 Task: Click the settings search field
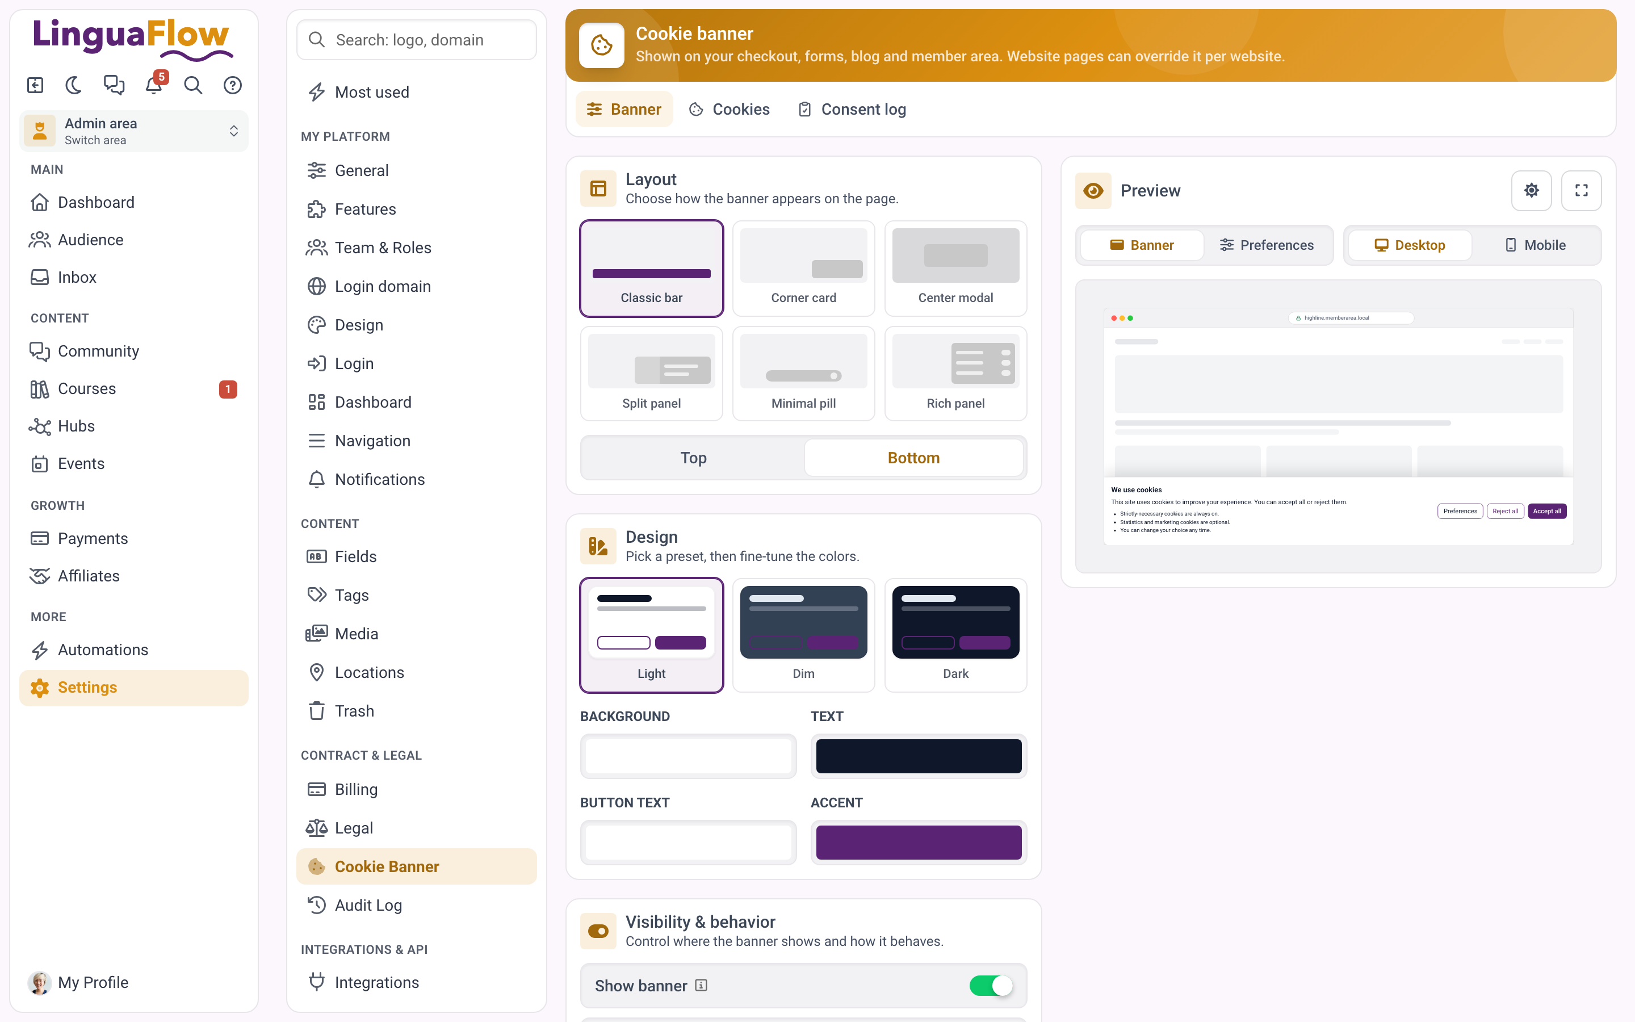(x=416, y=40)
